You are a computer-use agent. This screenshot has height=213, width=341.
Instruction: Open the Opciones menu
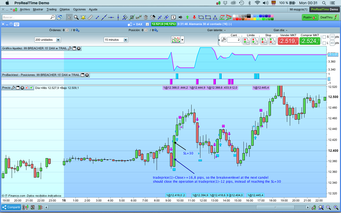(x=79, y=9)
